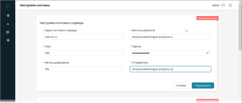Focus the Отправитель field
Screen dimensions: 242x103
(170, 69)
